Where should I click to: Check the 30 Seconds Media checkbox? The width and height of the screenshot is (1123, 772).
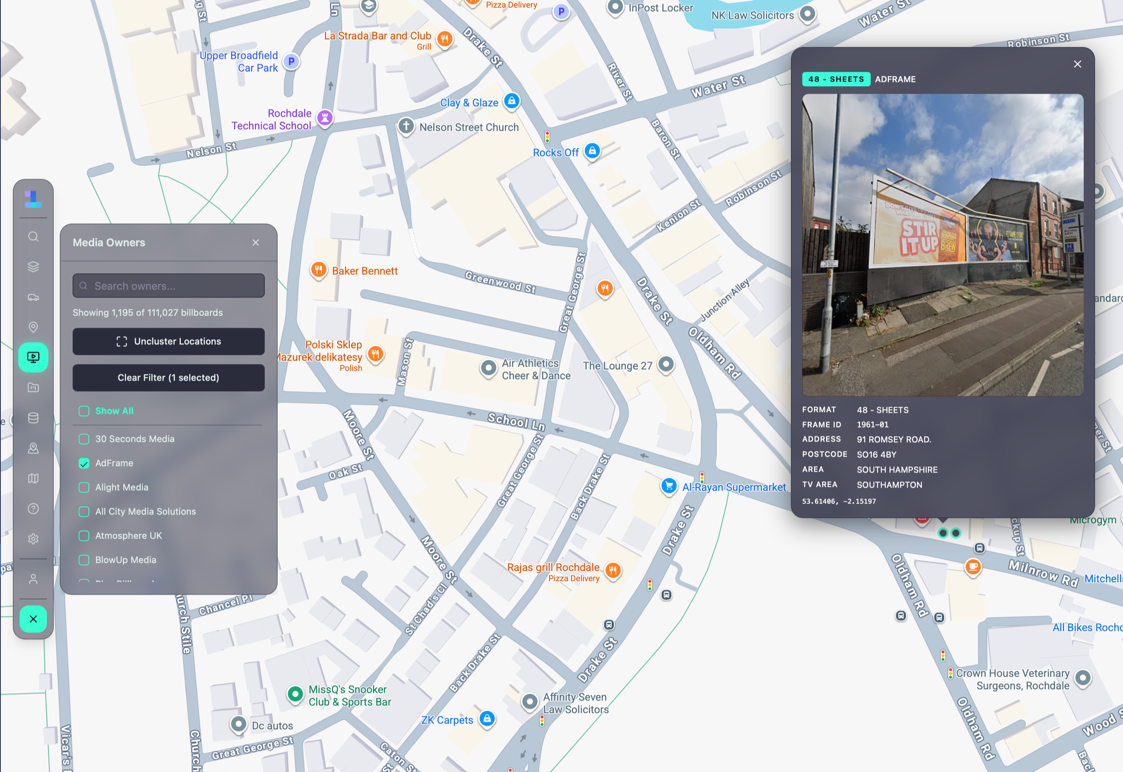tap(84, 439)
